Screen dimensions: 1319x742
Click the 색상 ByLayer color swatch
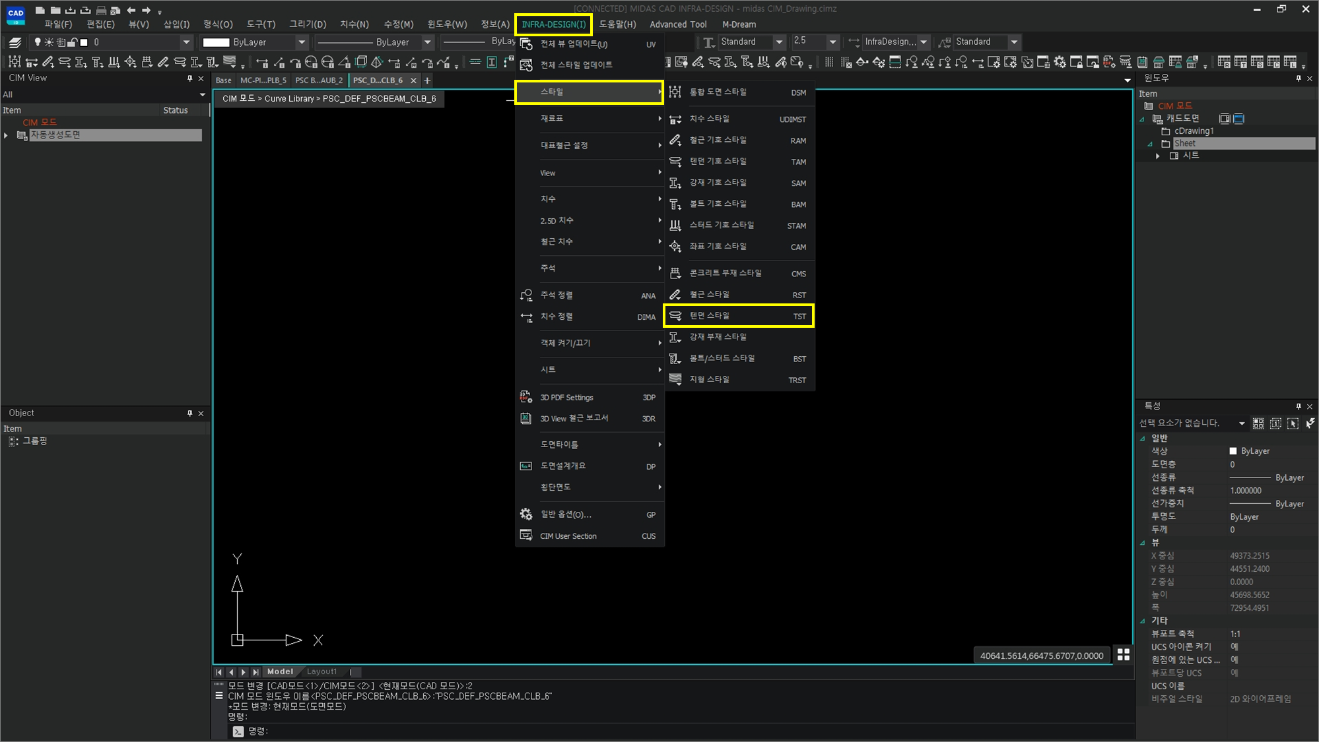[1233, 451]
